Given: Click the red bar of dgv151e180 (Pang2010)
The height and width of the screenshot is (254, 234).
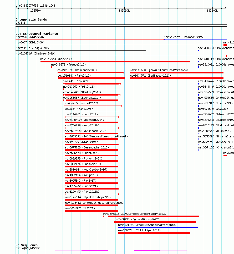Looking at the screenshot, I should (x=91, y=78).
